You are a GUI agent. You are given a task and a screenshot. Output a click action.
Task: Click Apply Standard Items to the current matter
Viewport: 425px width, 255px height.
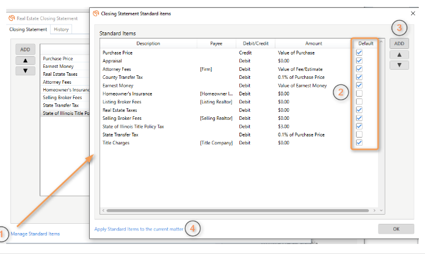(x=139, y=229)
